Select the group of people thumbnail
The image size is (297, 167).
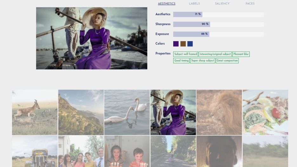(81, 151)
